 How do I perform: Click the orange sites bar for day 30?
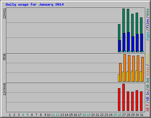coord(138,68)
